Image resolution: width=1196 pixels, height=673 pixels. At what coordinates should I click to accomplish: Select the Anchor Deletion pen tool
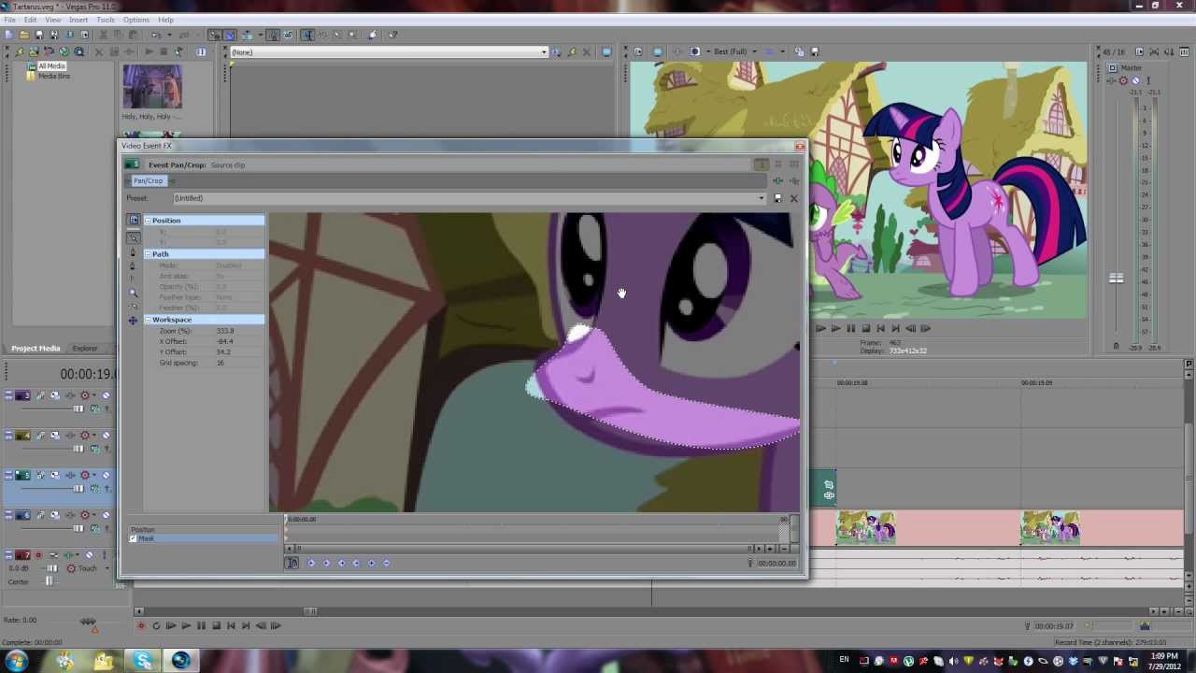[133, 266]
